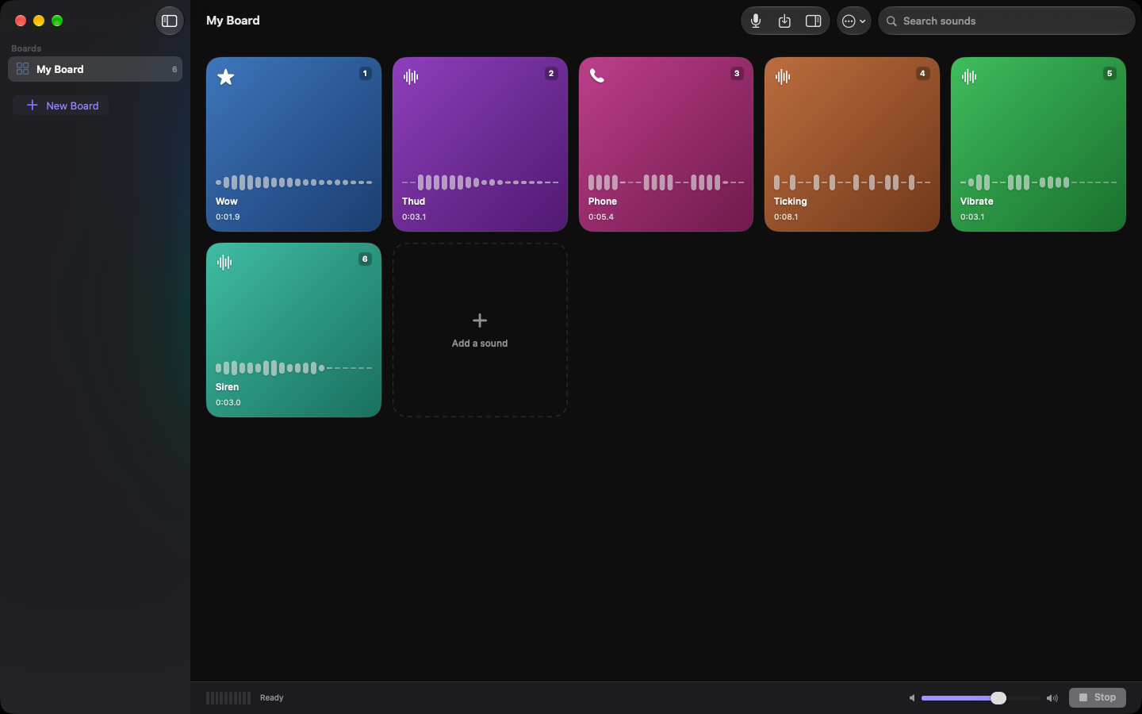Click the microphone record icon
1142x714 pixels.
click(x=756, y=21)
